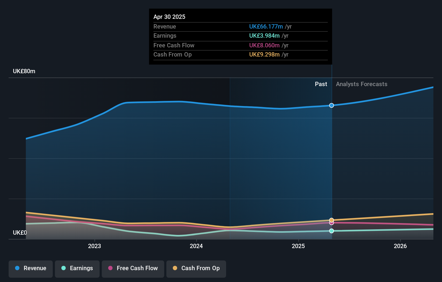This screenshot has height=282, width=442.
Task: Click the teal Earnings legend dot icon
Action: (63, 268)
